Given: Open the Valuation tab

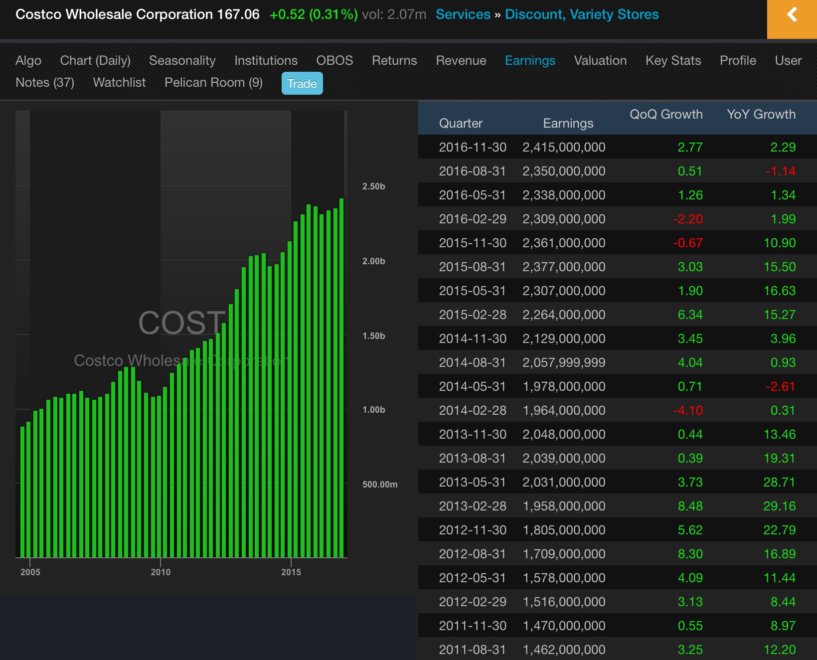Looking at the screenshot, I should pos(600,60).
